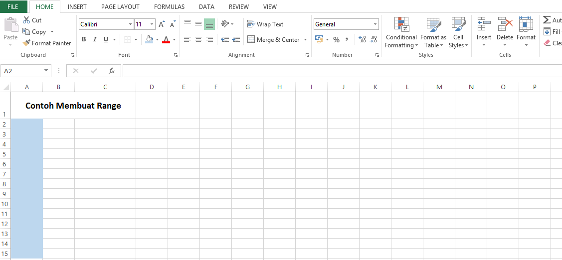The image size is (562, 260).
Task: Open Font dialog launcher
Action: click(x=176, y=55)
